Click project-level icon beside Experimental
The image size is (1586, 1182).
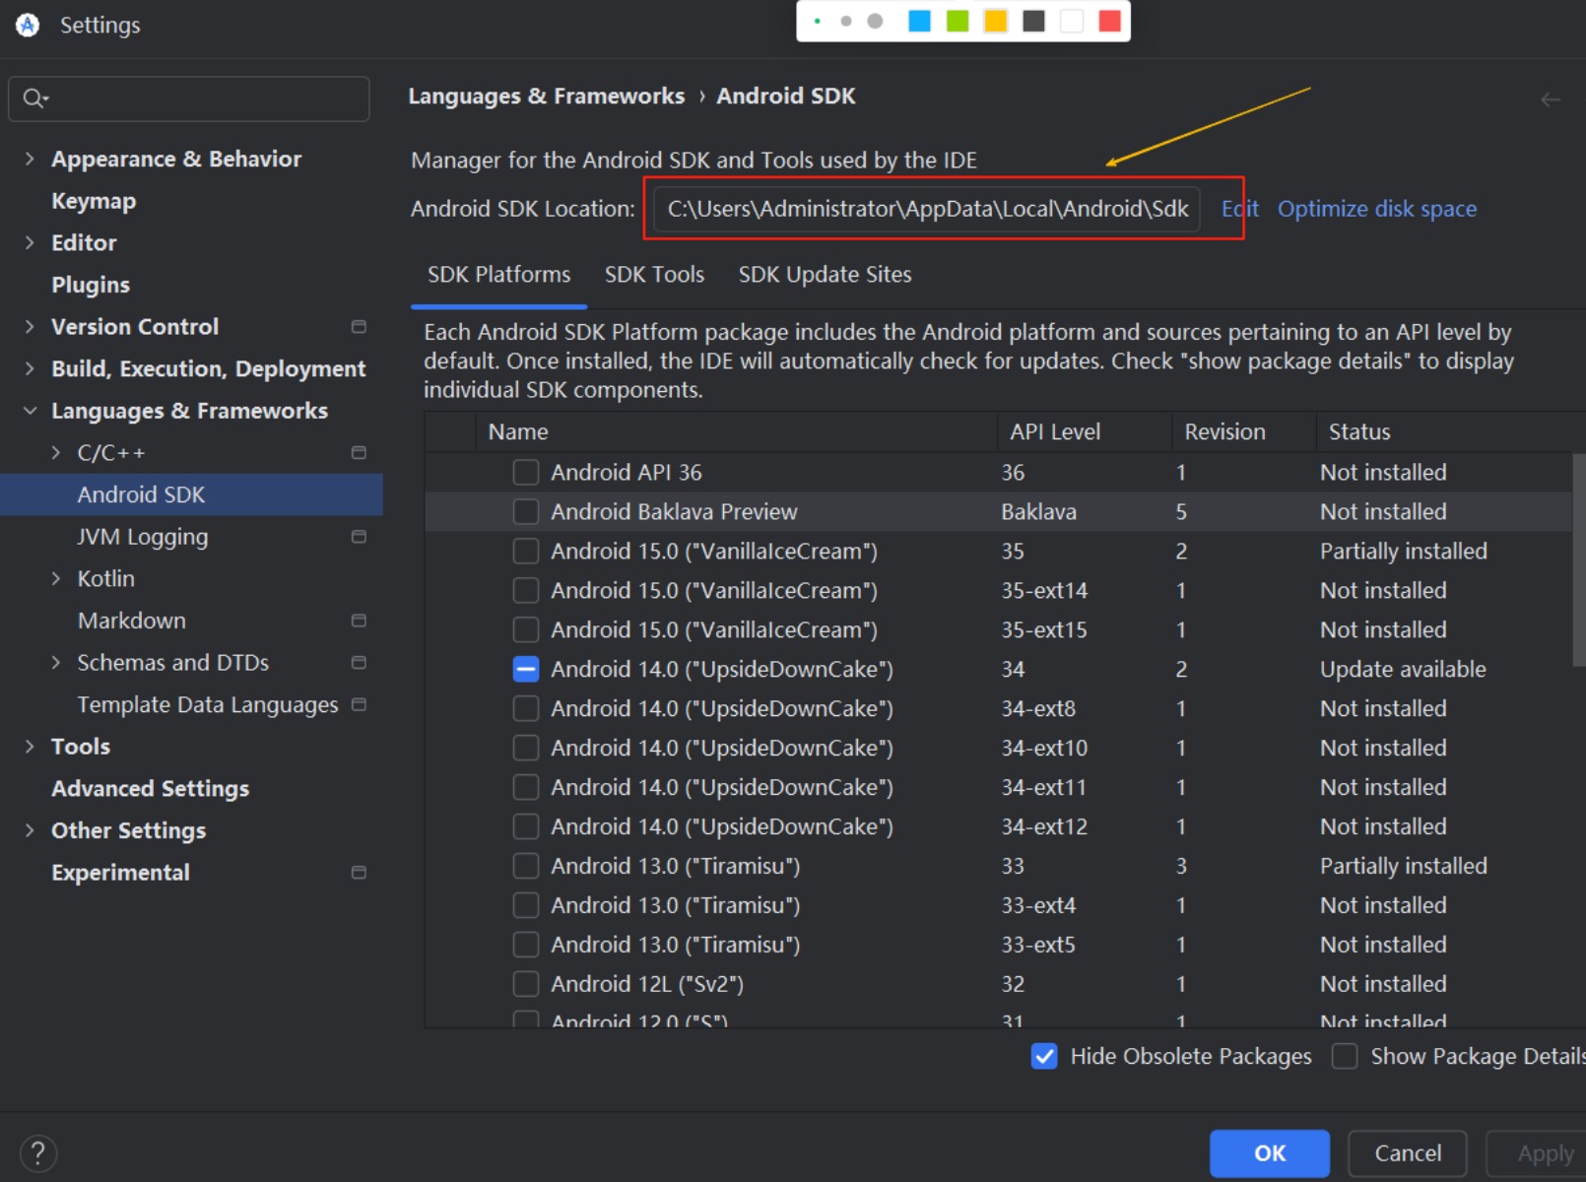coord(359,873)
